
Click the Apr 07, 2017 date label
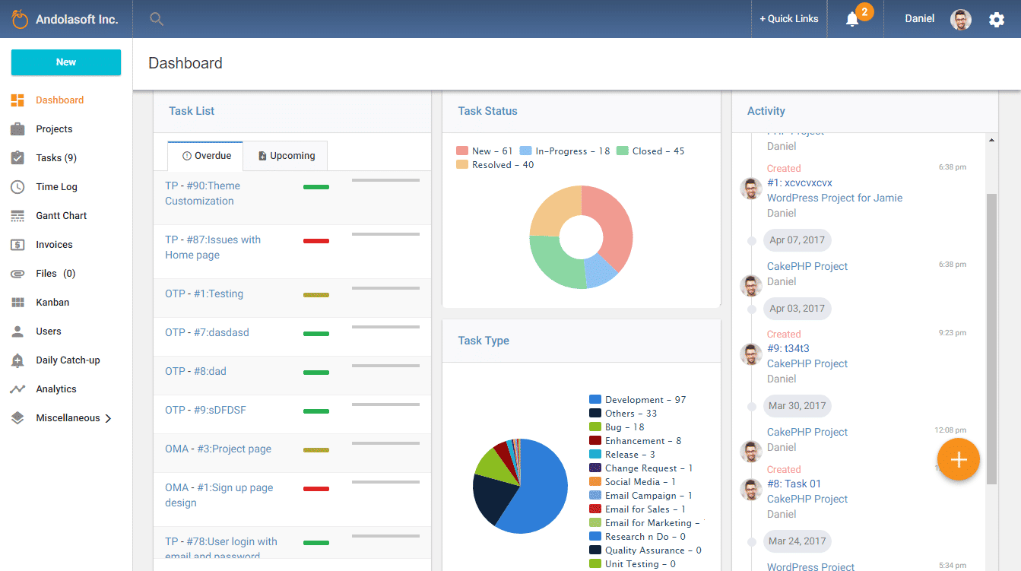click(797, 240)
